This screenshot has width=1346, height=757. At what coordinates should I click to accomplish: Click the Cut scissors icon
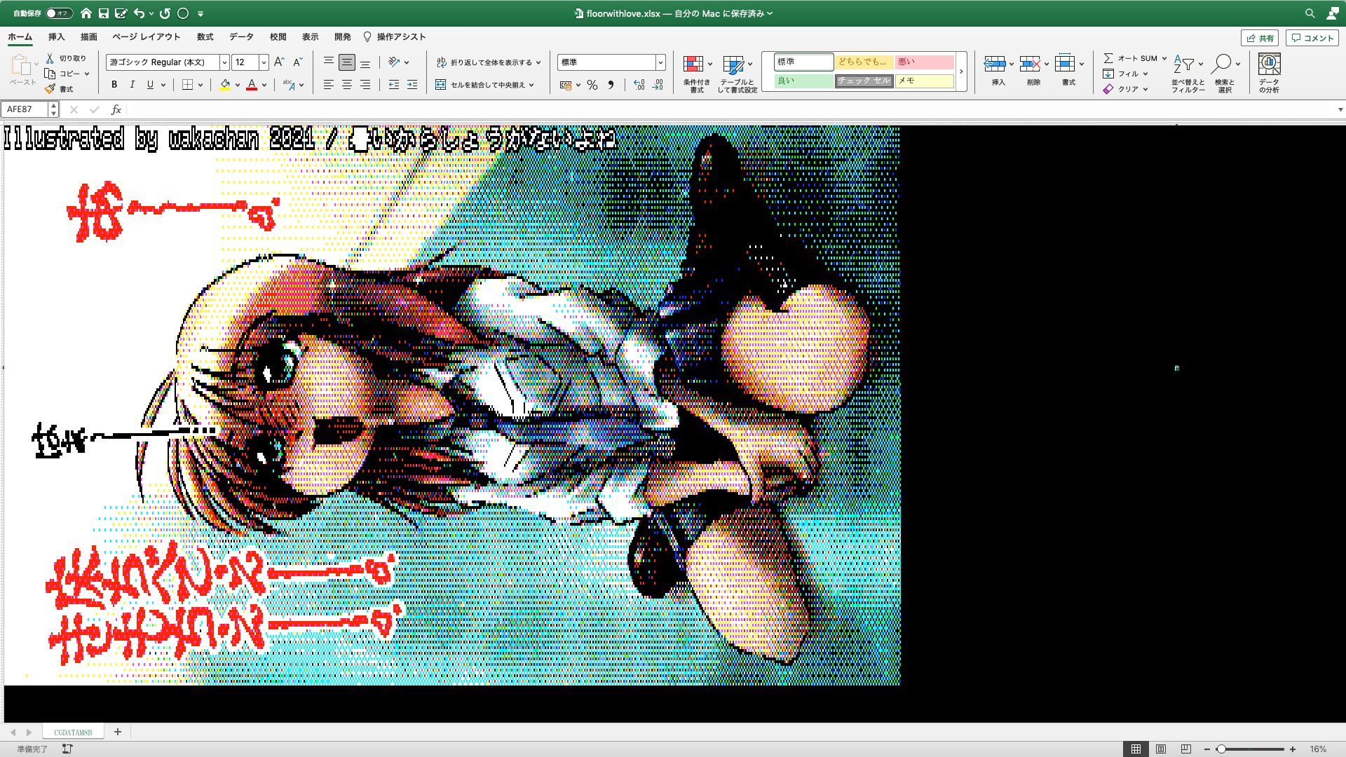click(x=50, y=58)
